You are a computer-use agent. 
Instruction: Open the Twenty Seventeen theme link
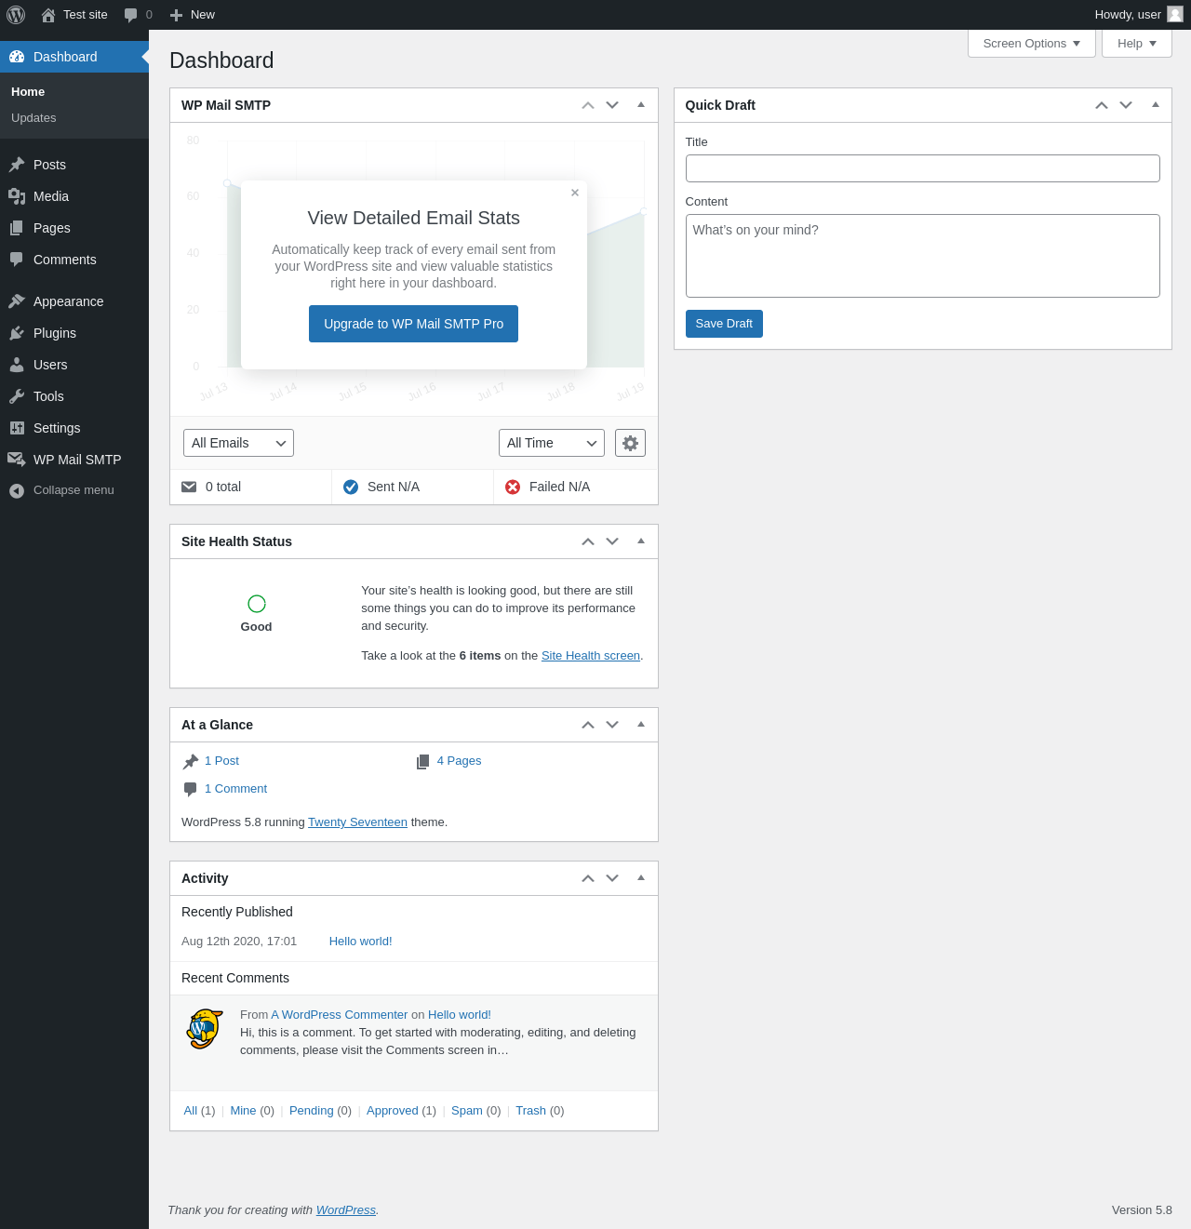(357, 822)
